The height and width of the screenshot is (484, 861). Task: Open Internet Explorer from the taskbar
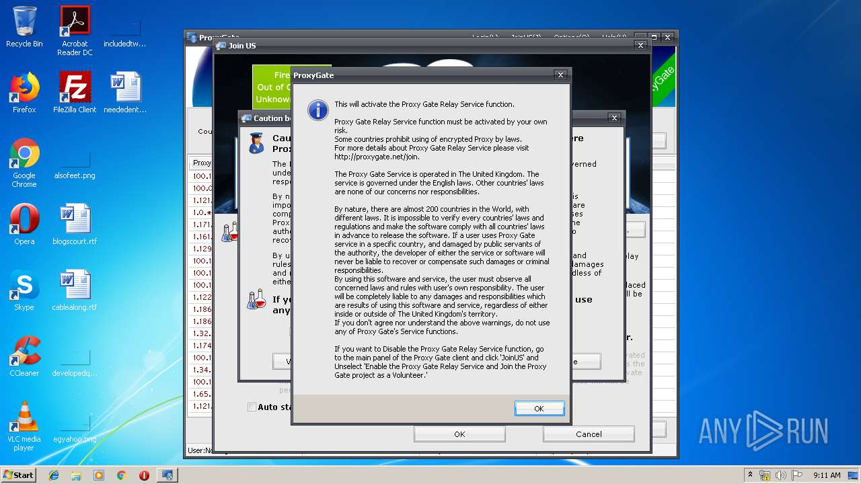[54, 475]
